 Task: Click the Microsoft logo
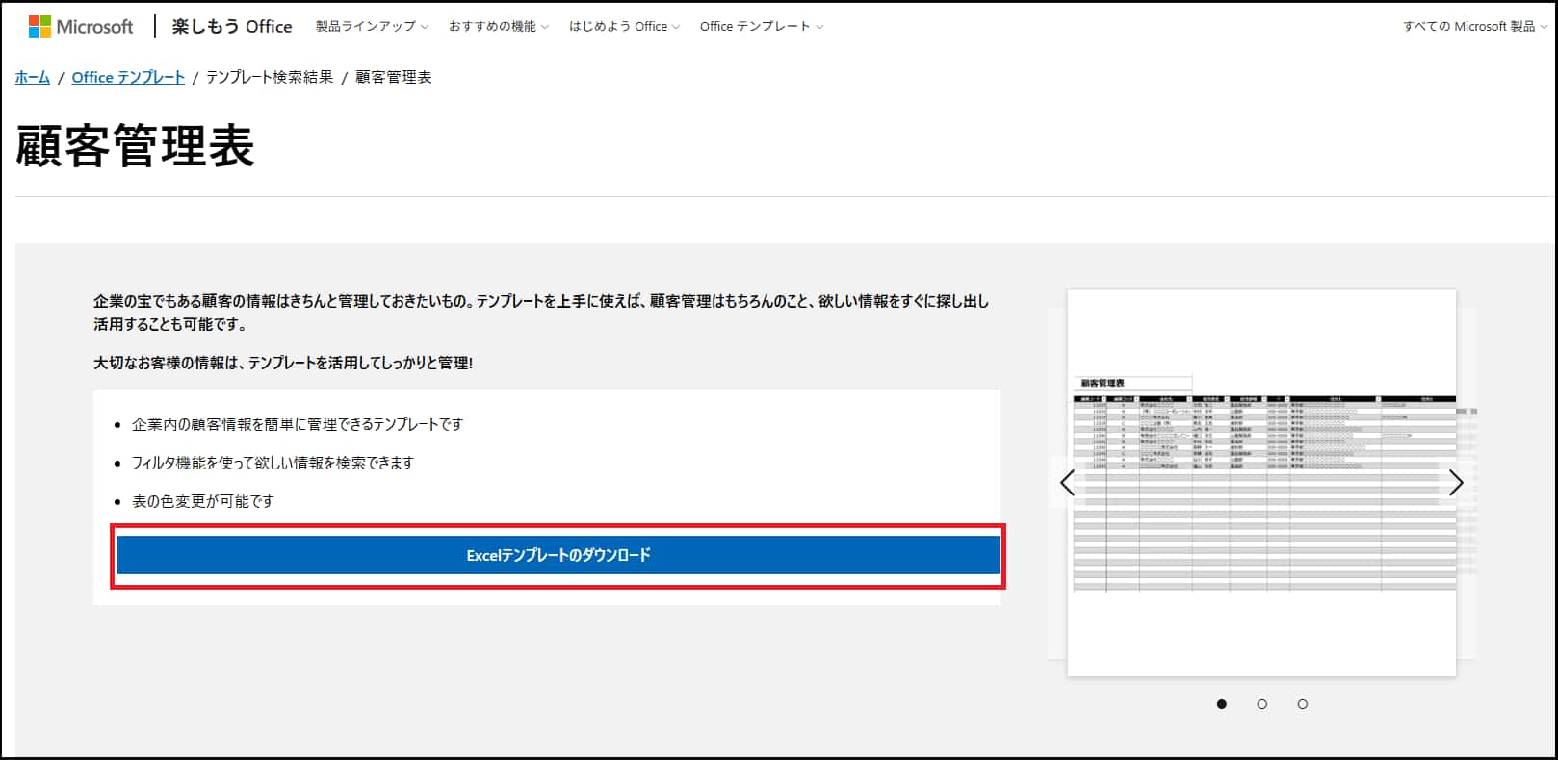tap(81, 27)
